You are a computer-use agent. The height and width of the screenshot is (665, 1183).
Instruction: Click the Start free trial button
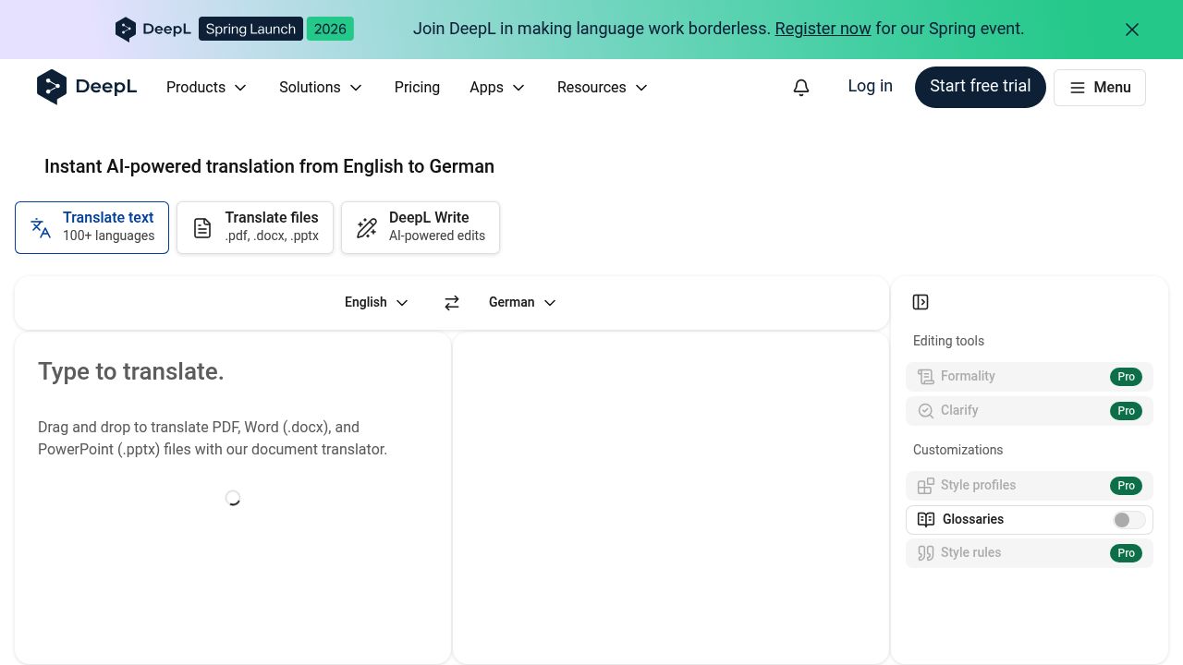[x=980, y=86]
